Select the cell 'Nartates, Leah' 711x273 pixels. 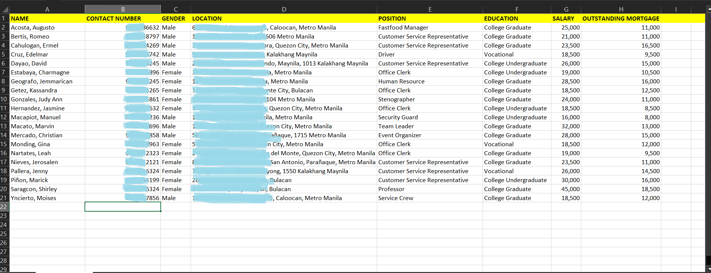tap(47, 153)
